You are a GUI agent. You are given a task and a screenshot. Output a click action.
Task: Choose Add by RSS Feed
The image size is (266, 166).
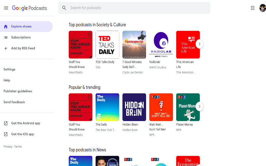[x=26, y=48]
